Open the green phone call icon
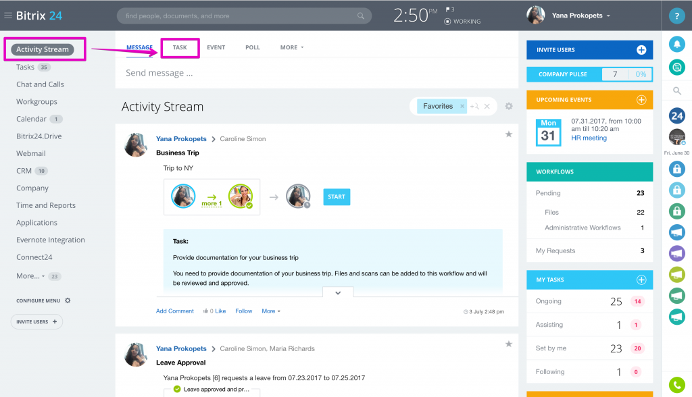 (676, 385)
